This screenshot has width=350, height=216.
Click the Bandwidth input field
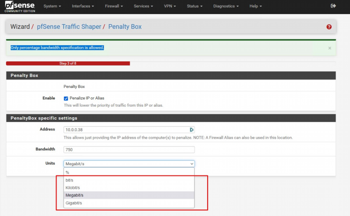pos(129,149)
